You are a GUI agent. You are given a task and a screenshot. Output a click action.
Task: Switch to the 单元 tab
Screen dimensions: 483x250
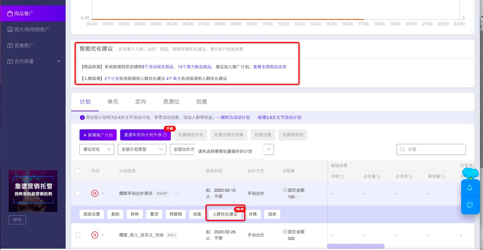point(113,102)
